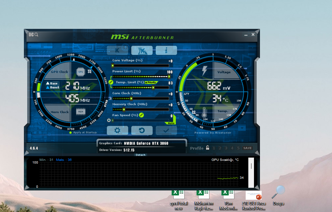Toggle Auto fan speed

pos(171,123)
